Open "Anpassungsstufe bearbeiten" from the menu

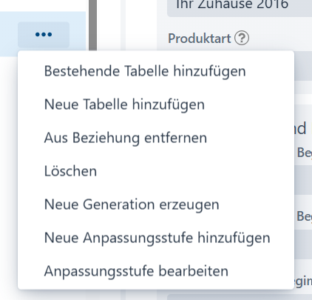click(136, 271)
